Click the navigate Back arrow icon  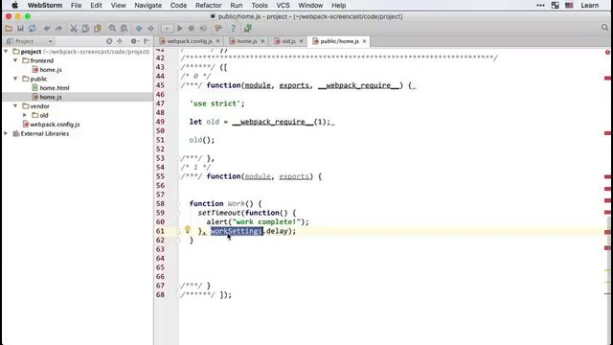[139, 29]
